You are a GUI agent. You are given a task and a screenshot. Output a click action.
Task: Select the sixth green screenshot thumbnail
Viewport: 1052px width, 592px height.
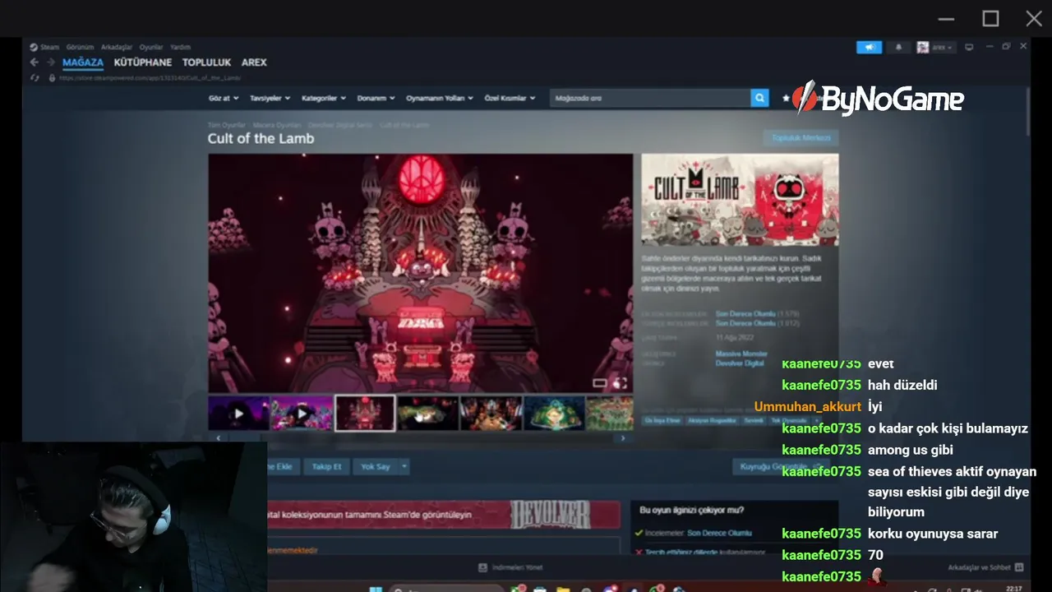(x=554, y=414)
